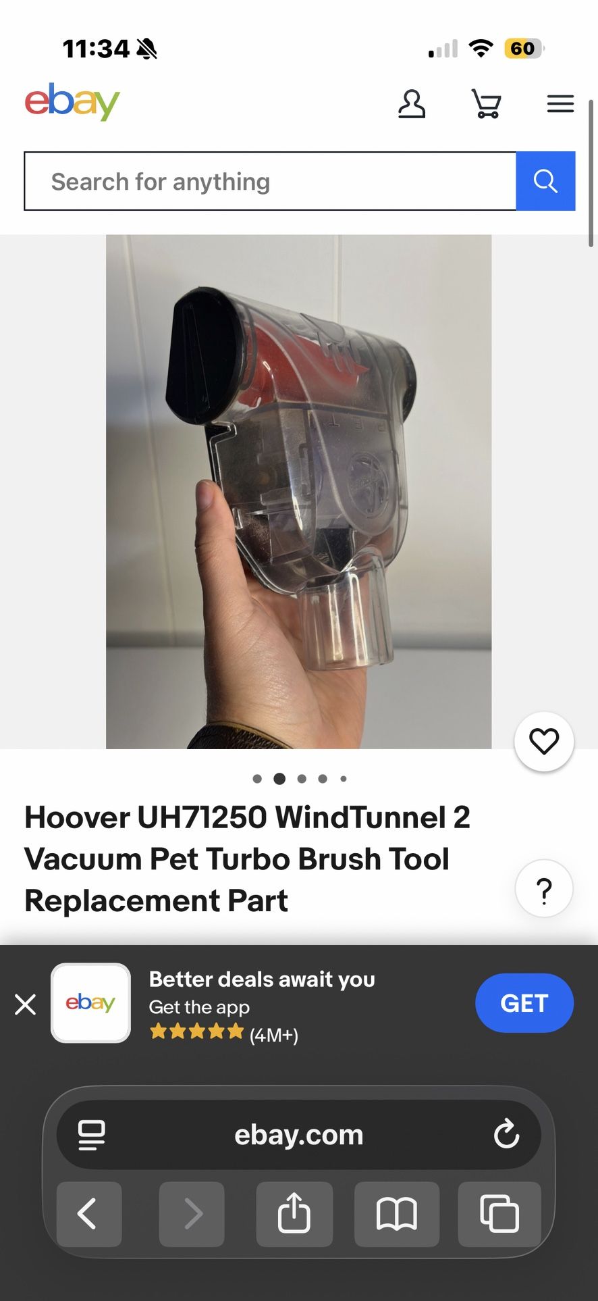Open the shopping cart
598x1301 pixels.
pyautogui.click(x=486, y=104)
